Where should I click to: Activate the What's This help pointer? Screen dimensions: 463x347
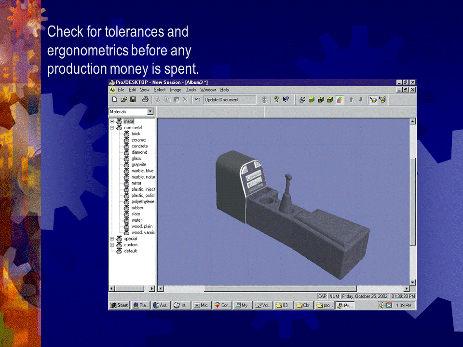[x=286, y=100]
